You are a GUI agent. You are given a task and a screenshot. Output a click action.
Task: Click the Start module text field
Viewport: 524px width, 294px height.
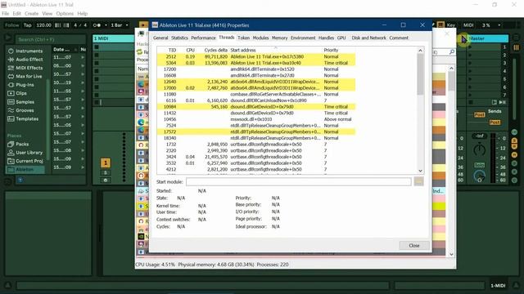(x=298, y=181)
